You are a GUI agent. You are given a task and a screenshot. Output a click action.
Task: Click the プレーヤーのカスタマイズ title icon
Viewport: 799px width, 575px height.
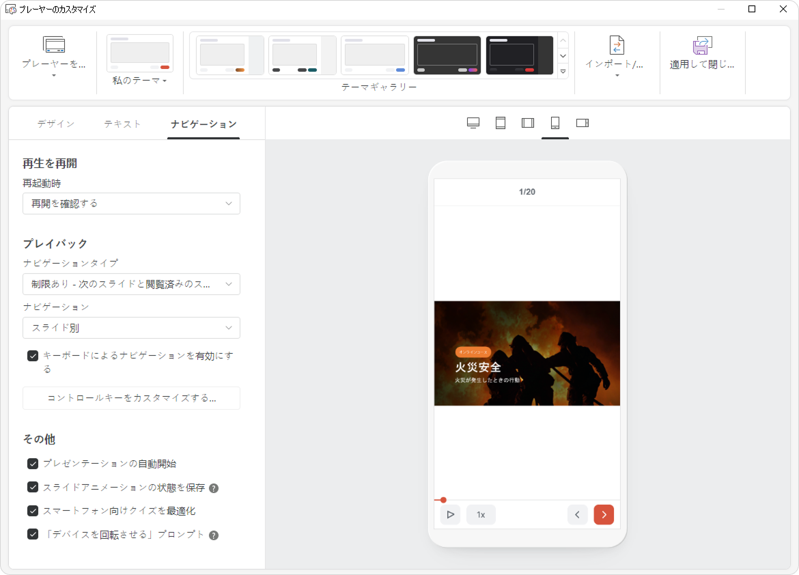pos(11,9)
